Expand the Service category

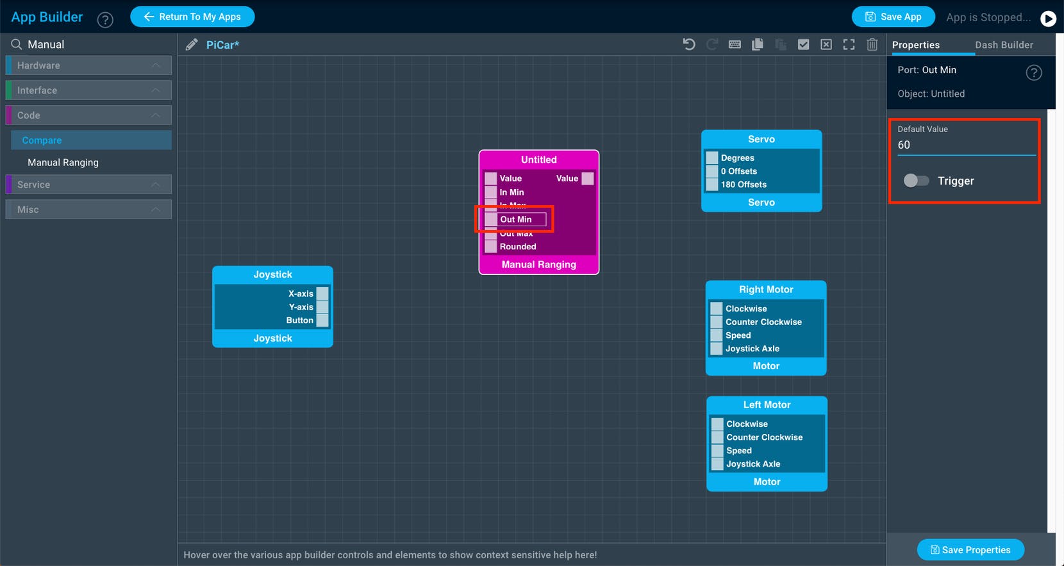tap(88, 185)
